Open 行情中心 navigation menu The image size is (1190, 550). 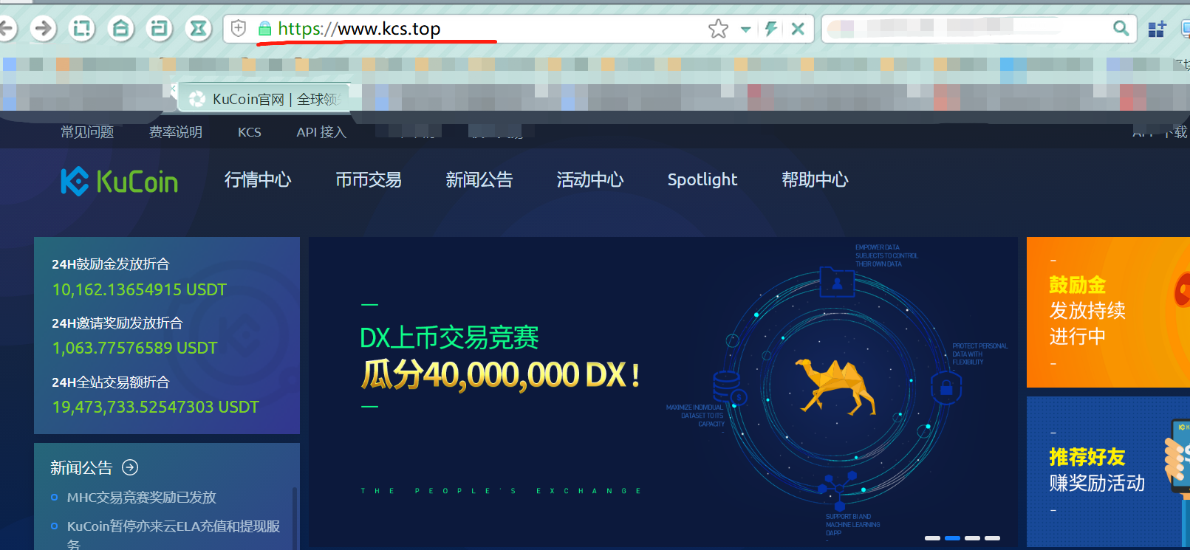click(x=258, y=179)
